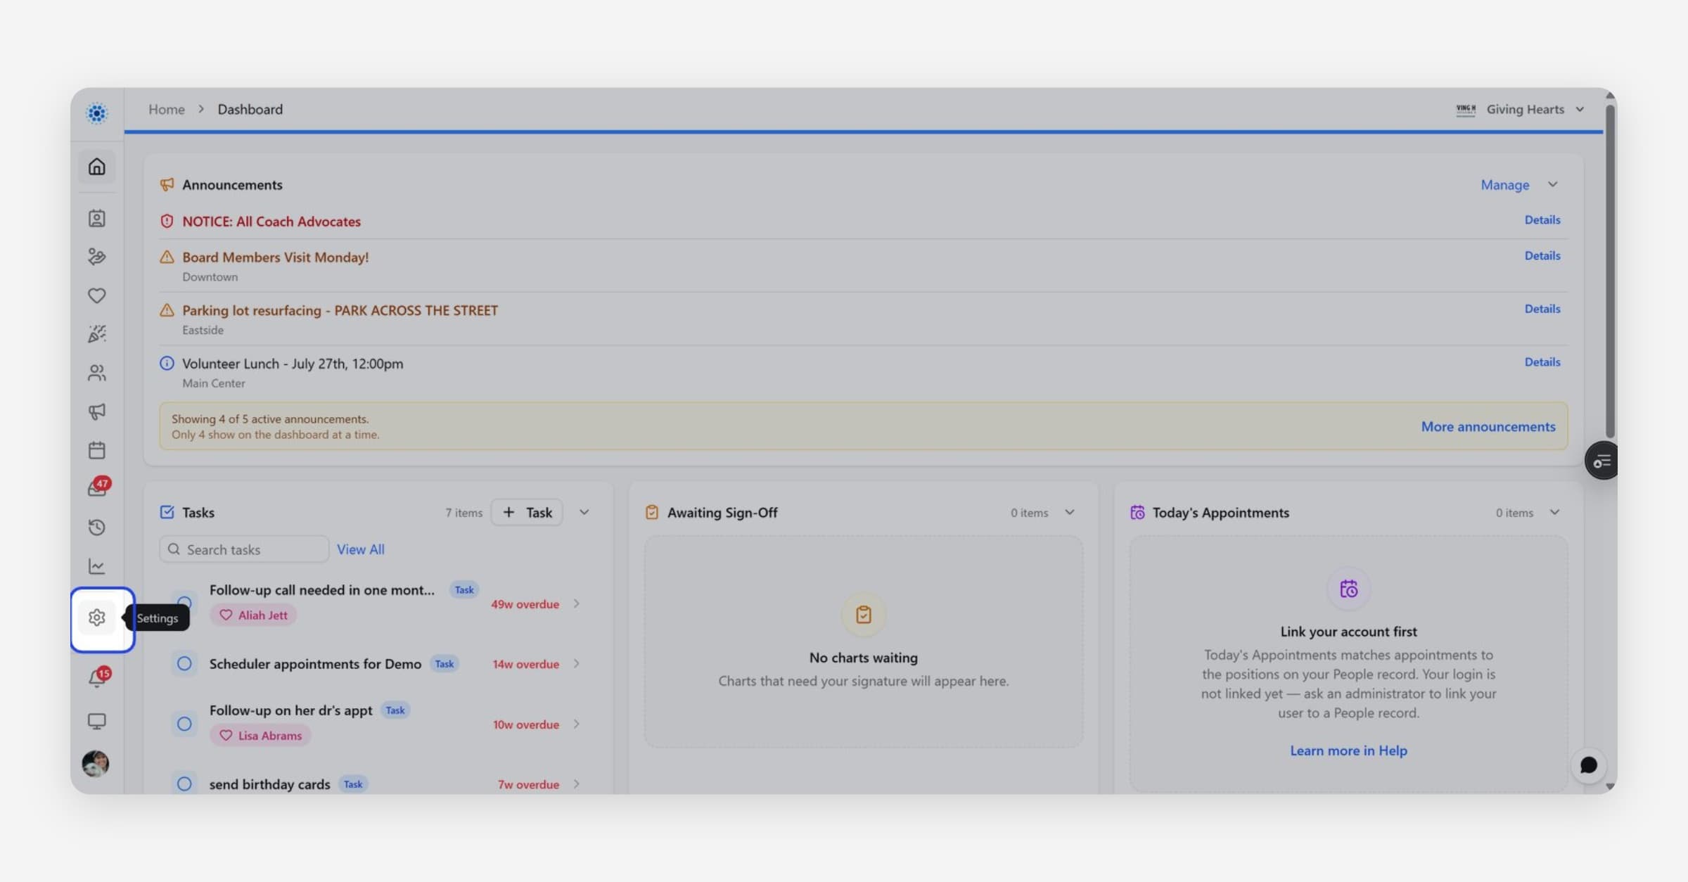1688x882 pixels.
Task: Open the user profile avatar
Action: (96, 764)
